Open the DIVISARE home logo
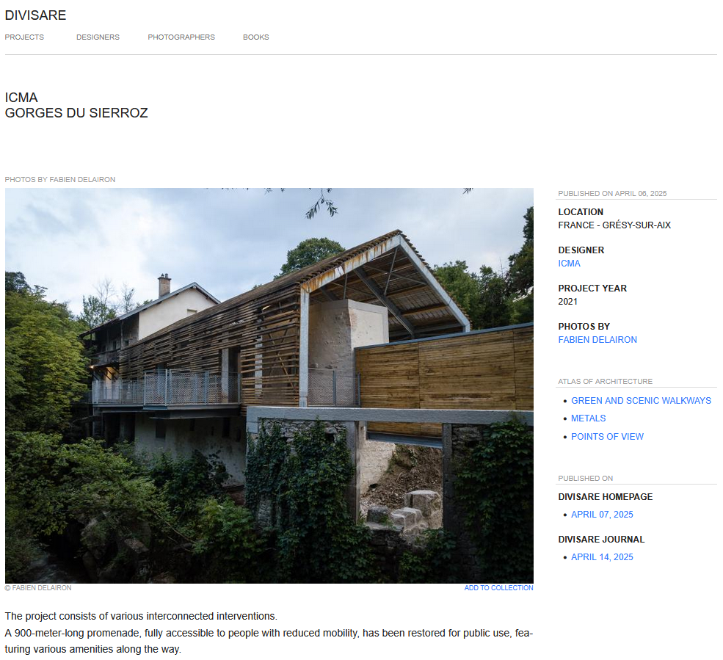 coord(35,15)
